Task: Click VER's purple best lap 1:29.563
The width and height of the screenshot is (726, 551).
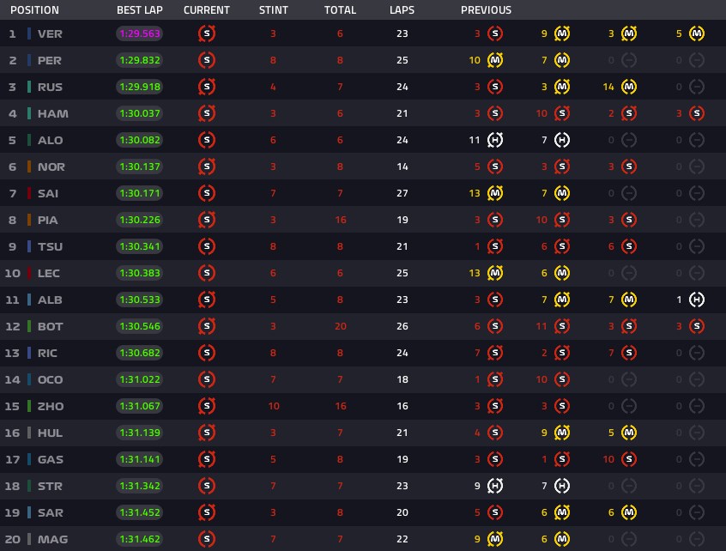Action: (139, 33)
